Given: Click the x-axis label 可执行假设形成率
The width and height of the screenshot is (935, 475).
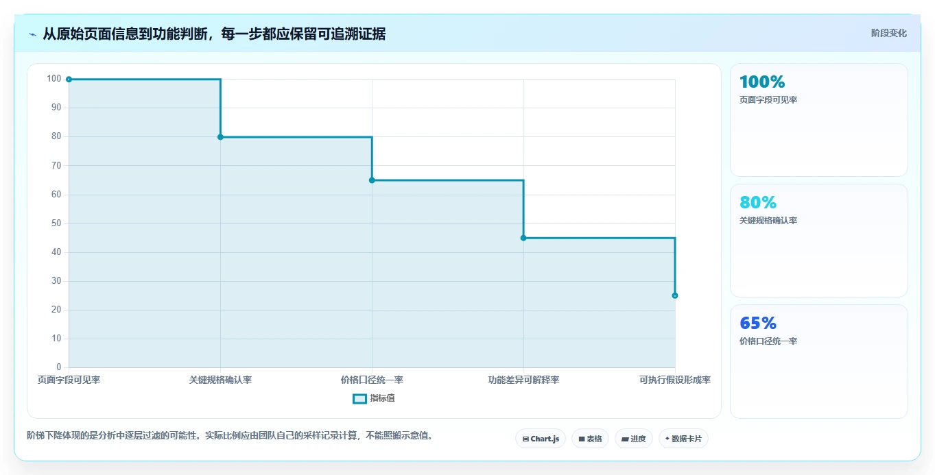Looking at the screenshot, I should point(675,380).
